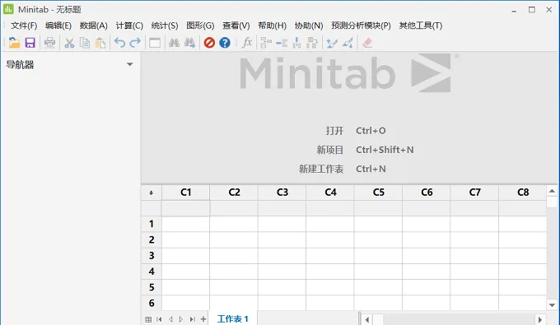
Task: Open the 统计(S) menu
Action: coord(164,26)
